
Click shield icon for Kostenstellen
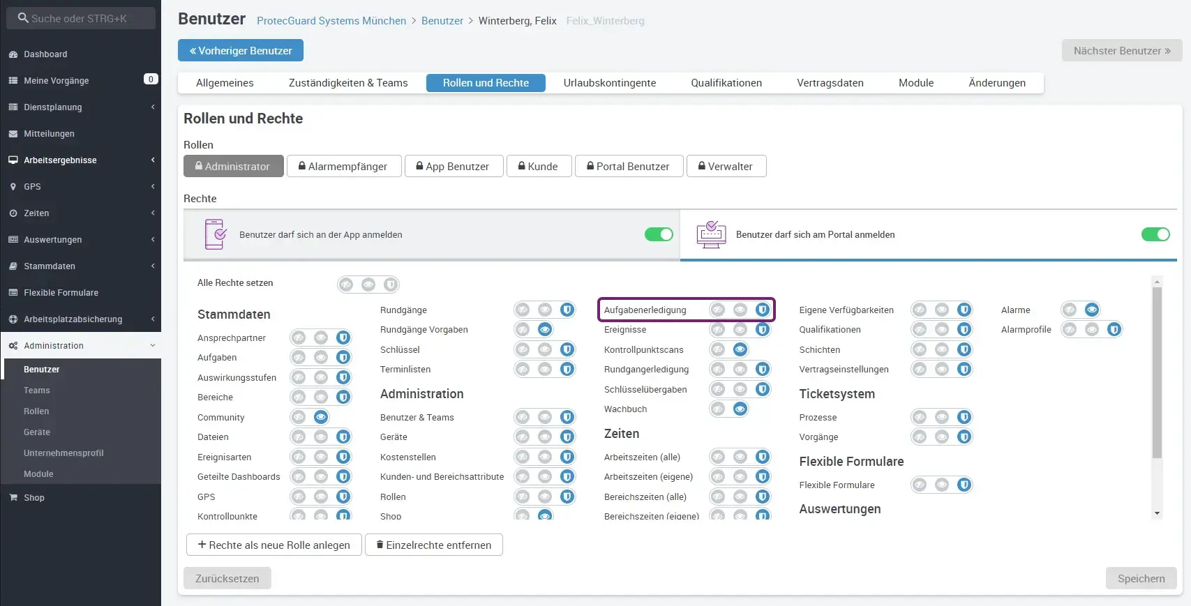point(567,457)
